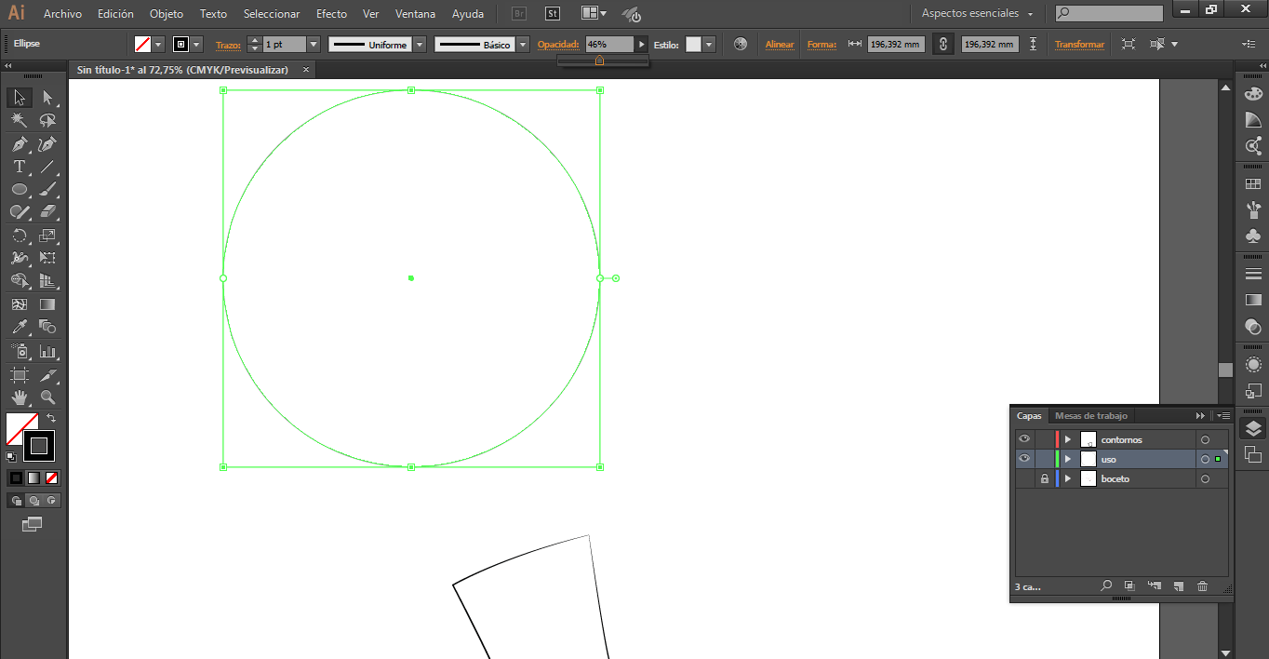
Task: Select the Sin título-1 document tab
Action: (x=182, y=70)
